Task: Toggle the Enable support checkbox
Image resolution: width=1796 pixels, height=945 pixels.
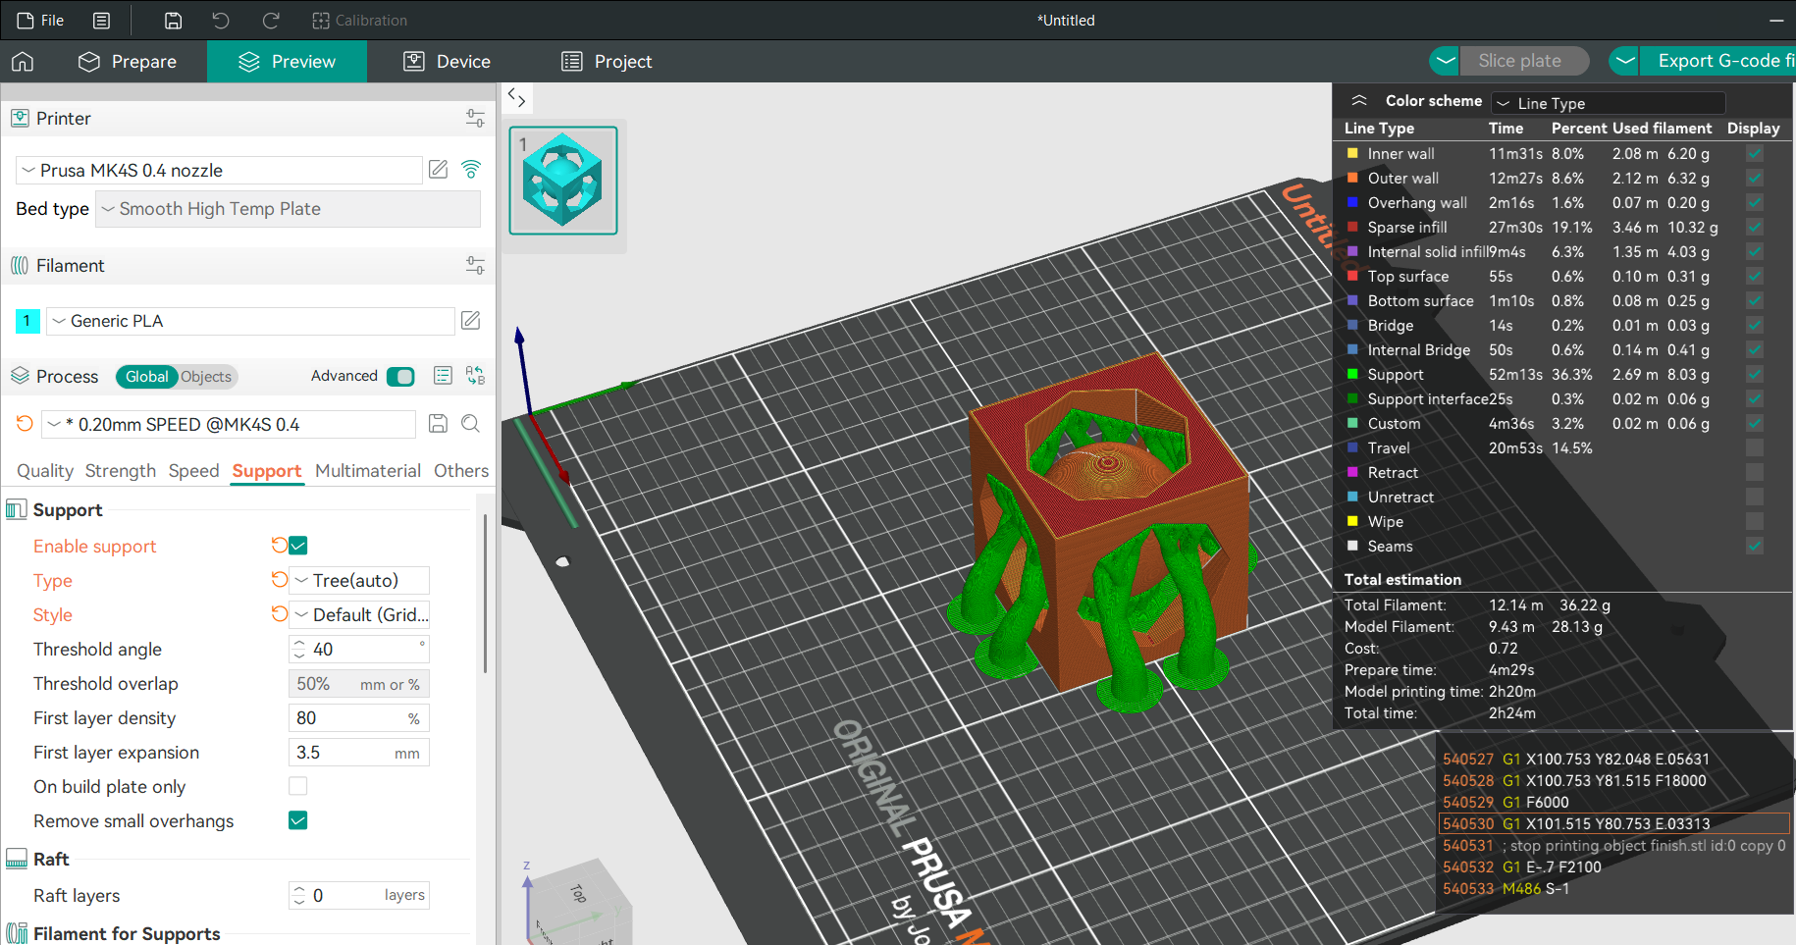Action: click(x=298, y=546)
